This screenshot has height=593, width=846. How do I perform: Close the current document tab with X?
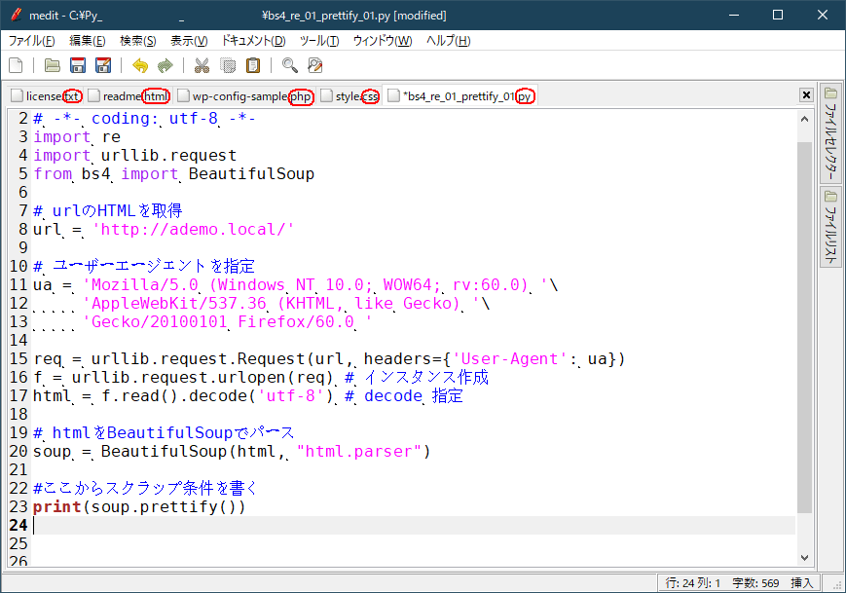(x=806, y=95)
